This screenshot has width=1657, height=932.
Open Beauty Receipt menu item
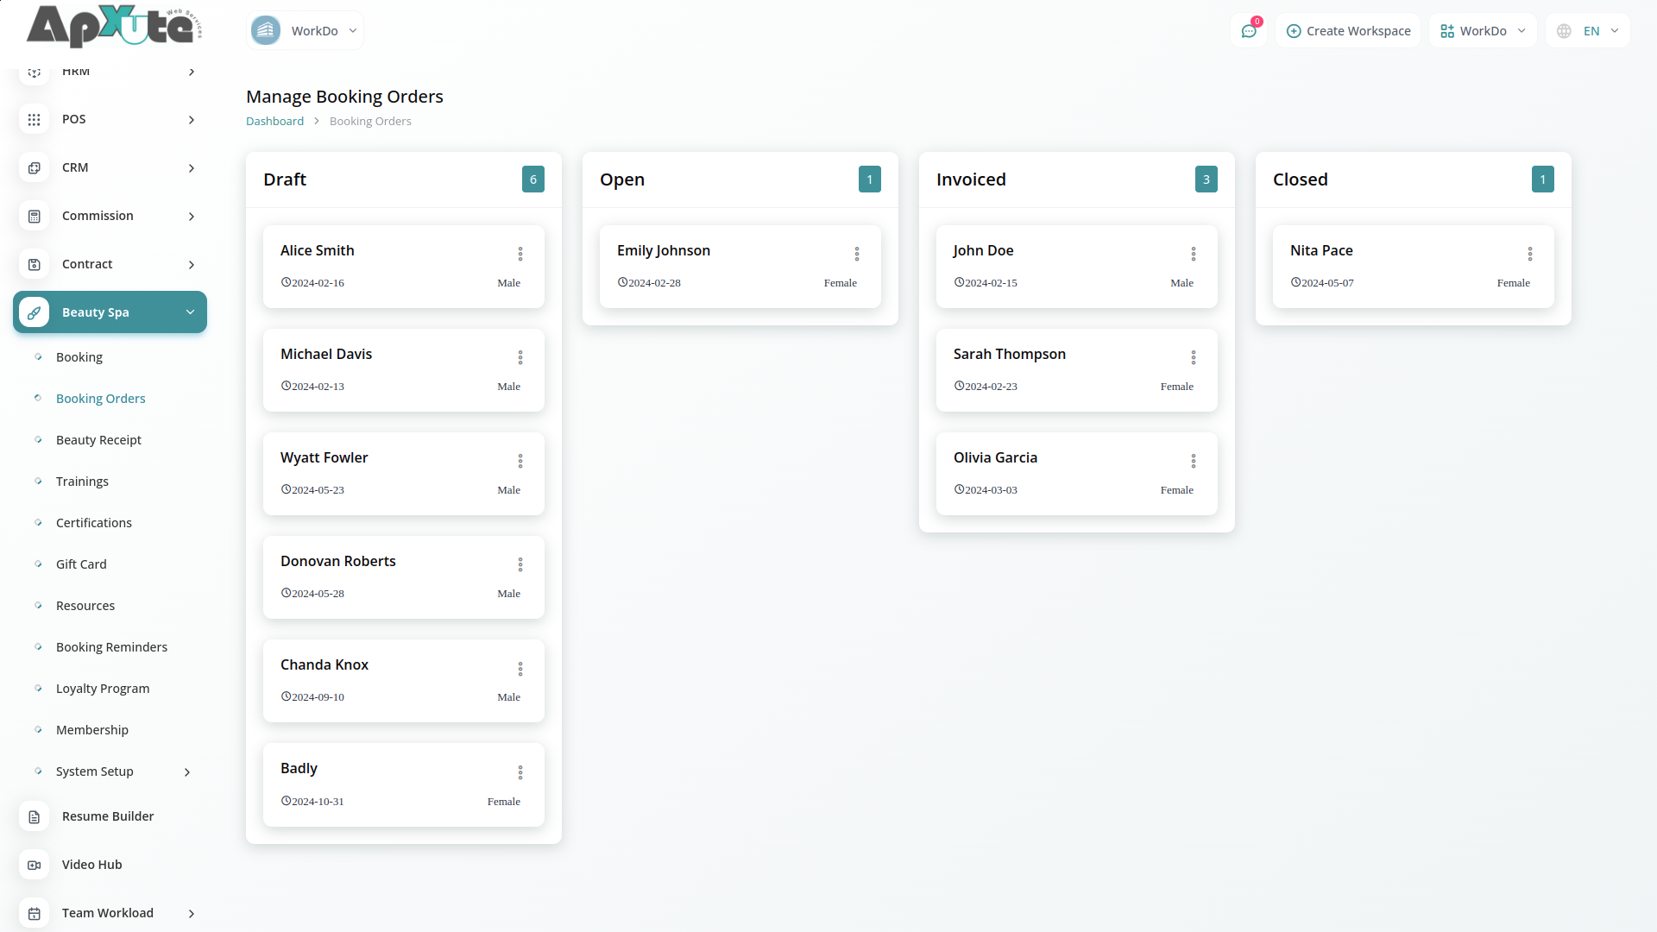(x=98, y=440)
